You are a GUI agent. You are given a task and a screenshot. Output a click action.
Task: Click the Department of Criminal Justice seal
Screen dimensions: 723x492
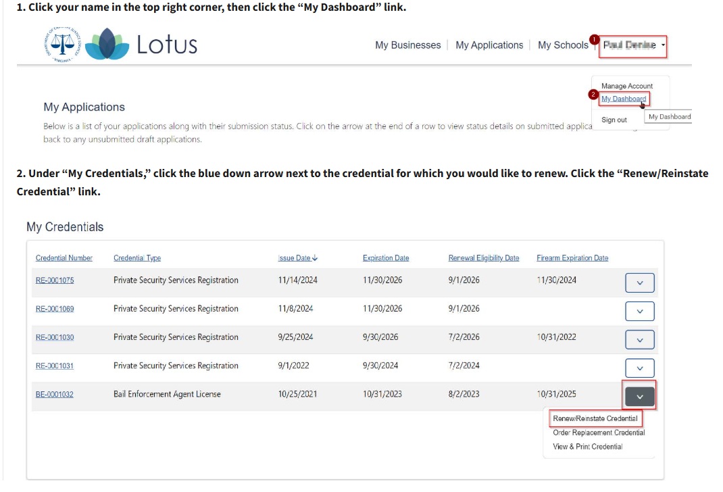click(x=64, y=45)
